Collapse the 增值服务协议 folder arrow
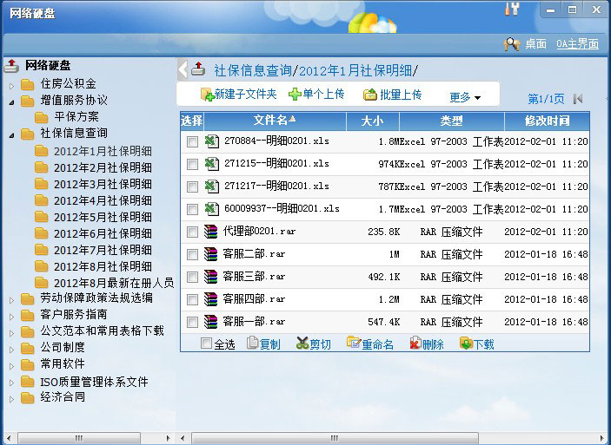Screen dimensions: 611x445 pyautogui.click(x=11, y=102)
